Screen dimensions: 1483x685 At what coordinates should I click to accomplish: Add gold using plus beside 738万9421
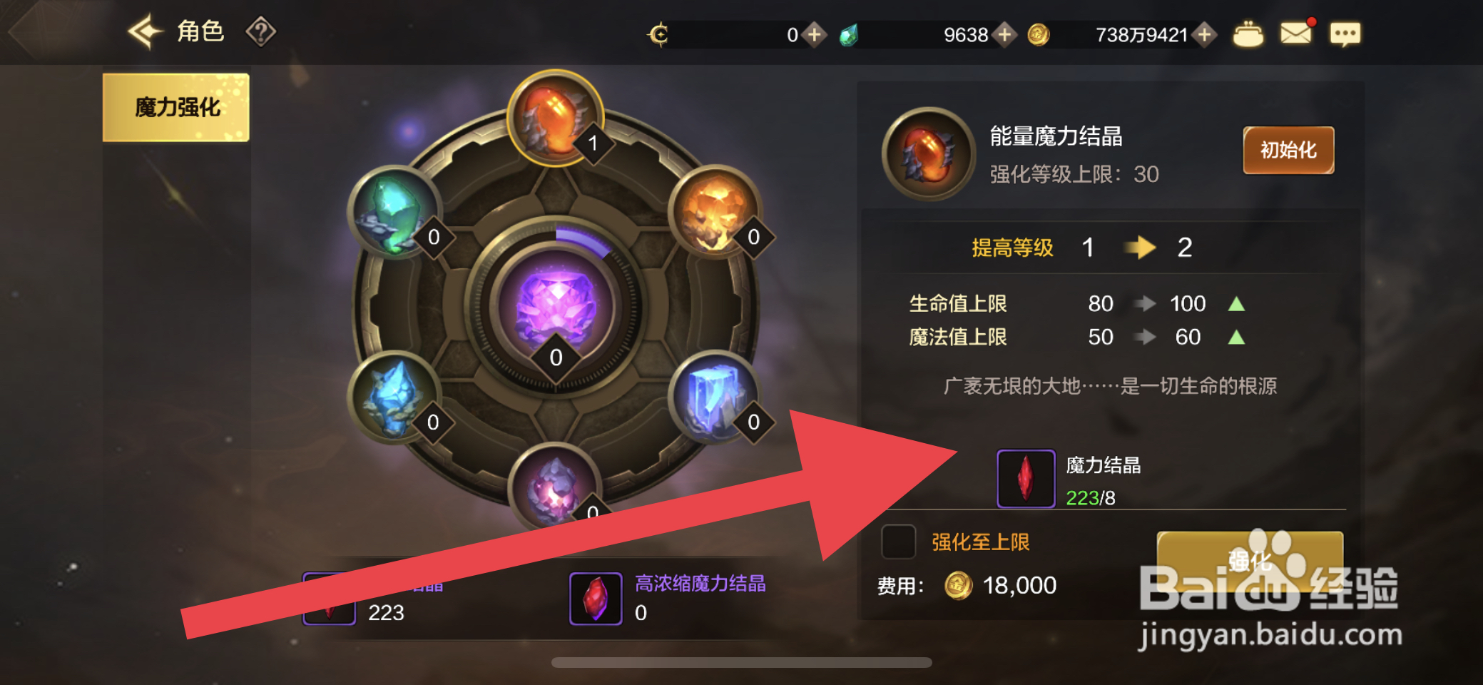click(x=1205, y=34)
